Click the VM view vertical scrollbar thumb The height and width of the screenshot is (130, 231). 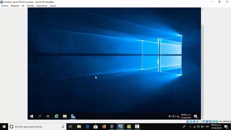(202, 71)
